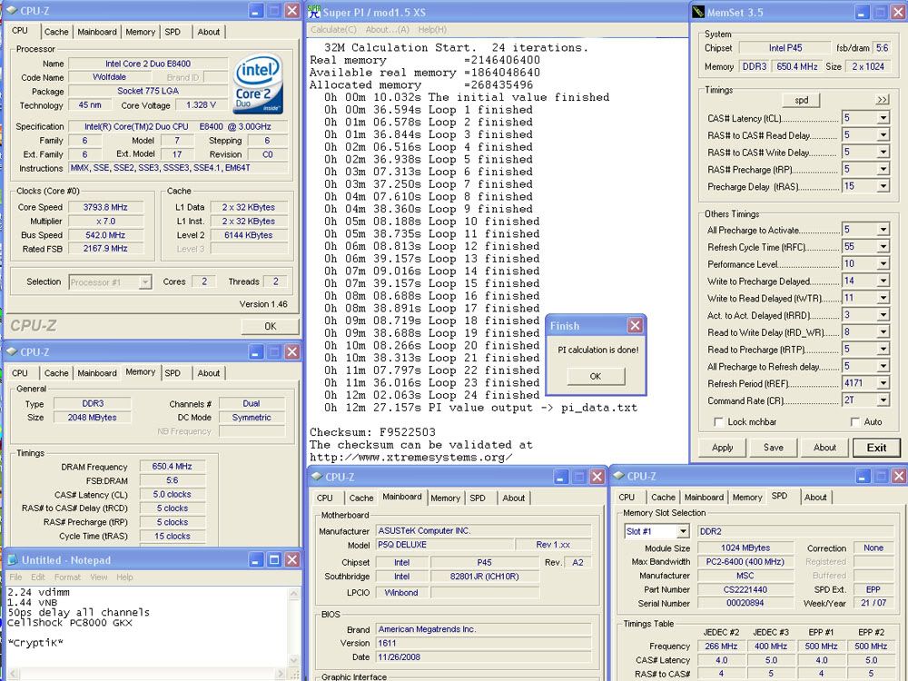
Task: Open the Refresh Period (tREF) dropdown
Action: pos(883,383)
